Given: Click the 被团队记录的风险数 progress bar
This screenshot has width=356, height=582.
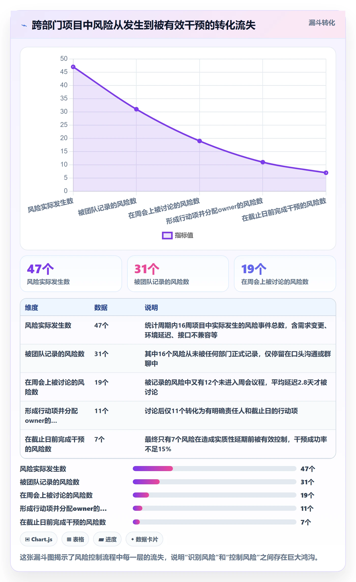Looking at the screenshot, I should pos(215,482).
